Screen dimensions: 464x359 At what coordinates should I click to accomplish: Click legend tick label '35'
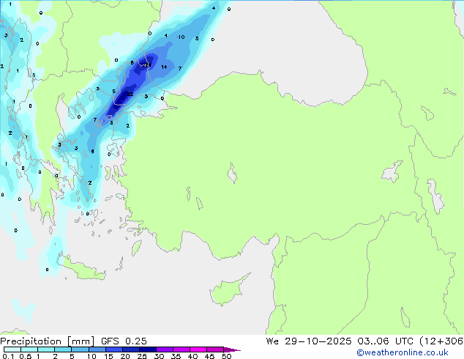(176, 356)
